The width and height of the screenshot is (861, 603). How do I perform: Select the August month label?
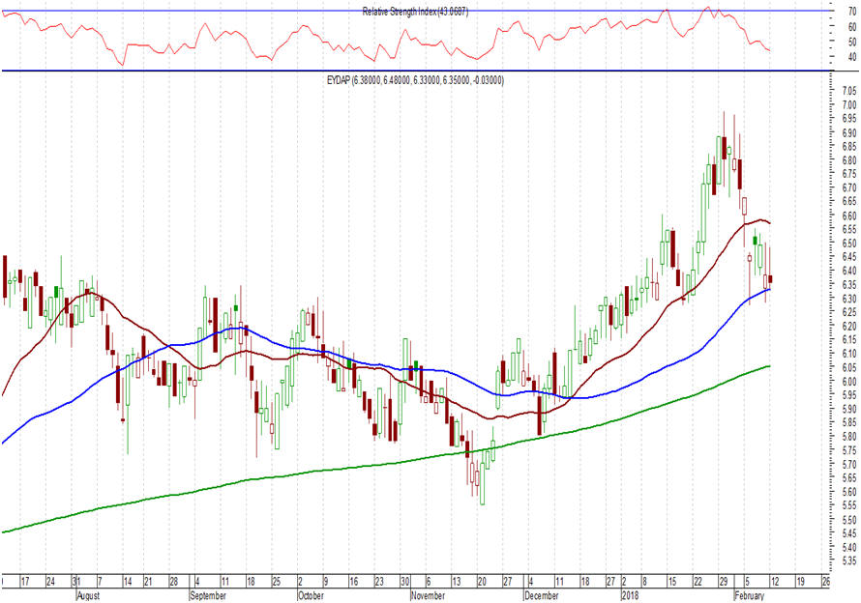pyautogui.click(x=88, y=595)
